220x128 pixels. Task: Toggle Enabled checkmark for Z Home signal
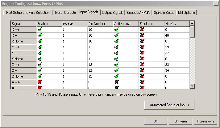click(x=40, y=76)
